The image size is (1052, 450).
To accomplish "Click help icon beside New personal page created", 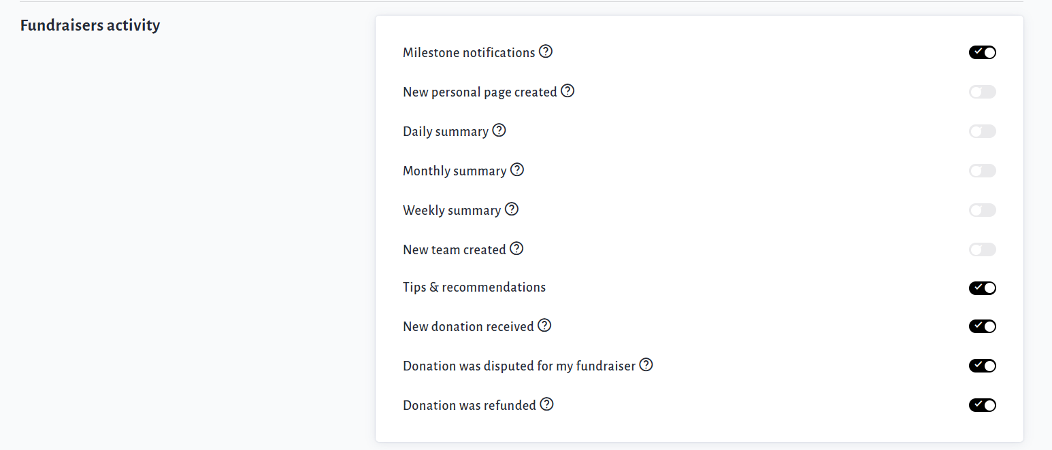I will (568, 91).
